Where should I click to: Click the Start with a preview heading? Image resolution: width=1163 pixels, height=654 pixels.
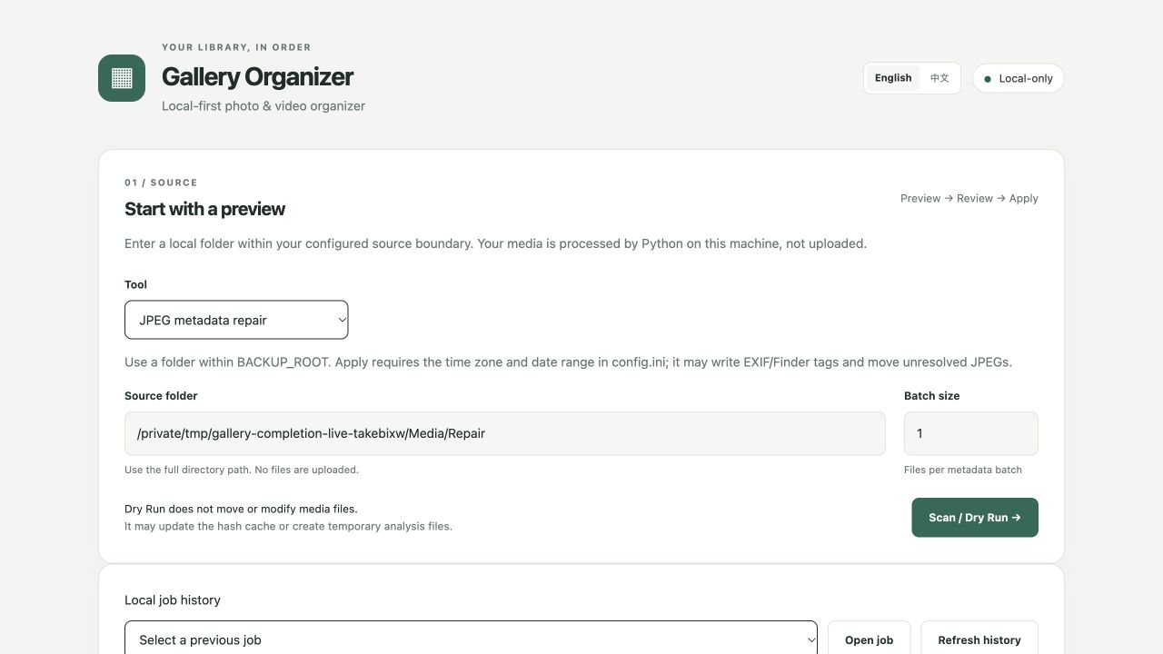click(x=204, y=209)
